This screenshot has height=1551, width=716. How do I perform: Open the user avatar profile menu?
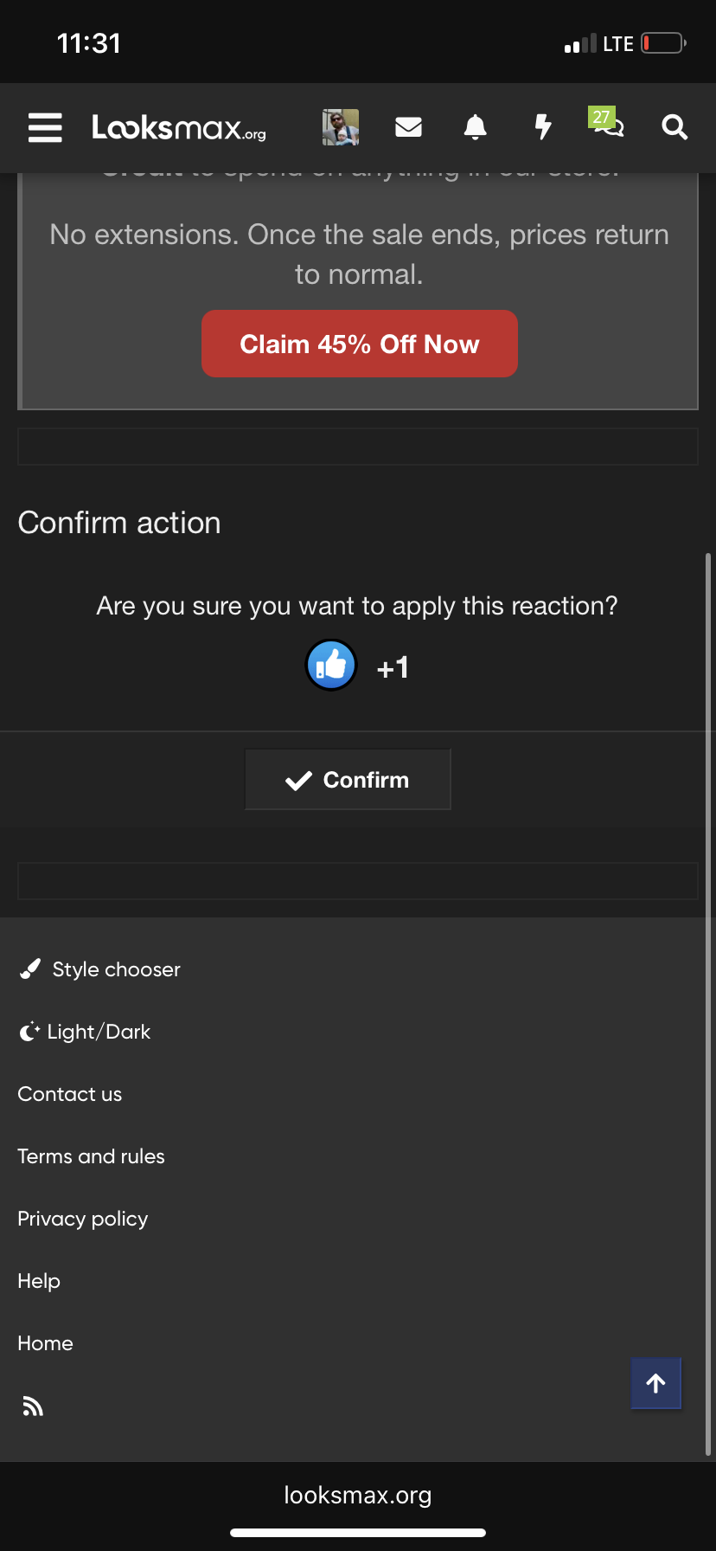tap(341, 127)
